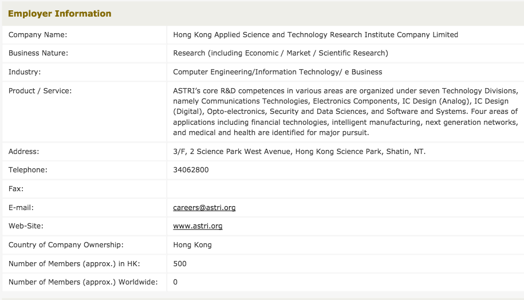Click the Telephone label
524x300 pixels.
click(28, 170)
